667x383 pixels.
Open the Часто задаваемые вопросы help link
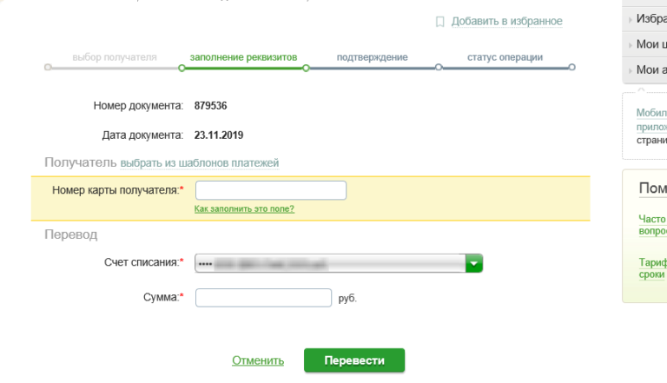(652, 225)
